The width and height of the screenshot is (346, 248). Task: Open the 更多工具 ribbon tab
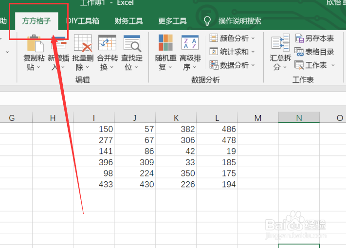173,21
